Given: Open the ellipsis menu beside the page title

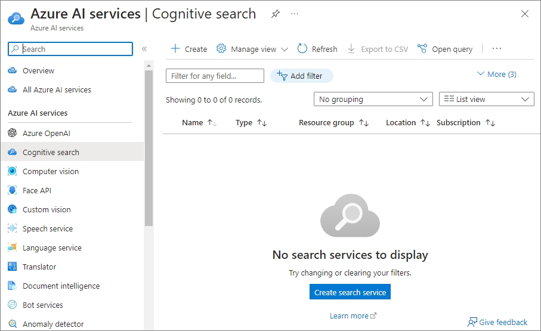Looking at the screenshot, I should coord(294,14).
